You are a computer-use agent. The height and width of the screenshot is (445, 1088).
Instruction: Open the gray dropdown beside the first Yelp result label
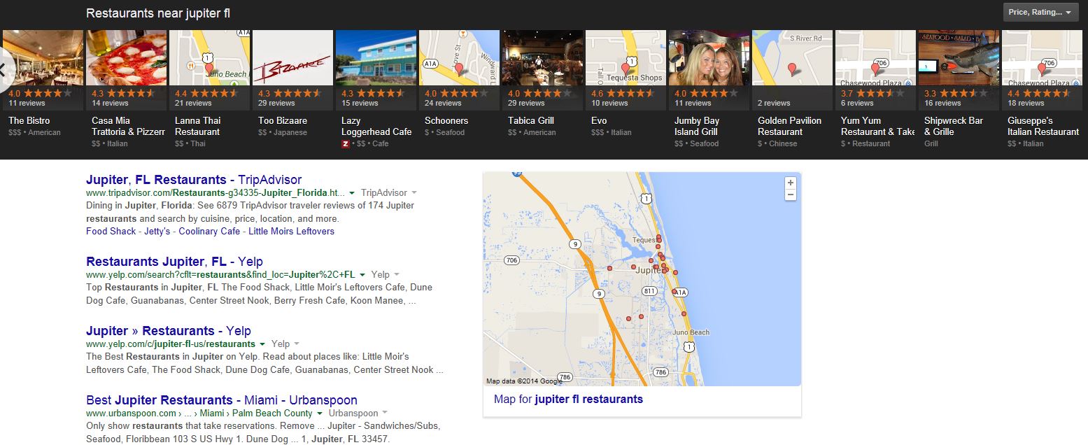pos(397,274)
